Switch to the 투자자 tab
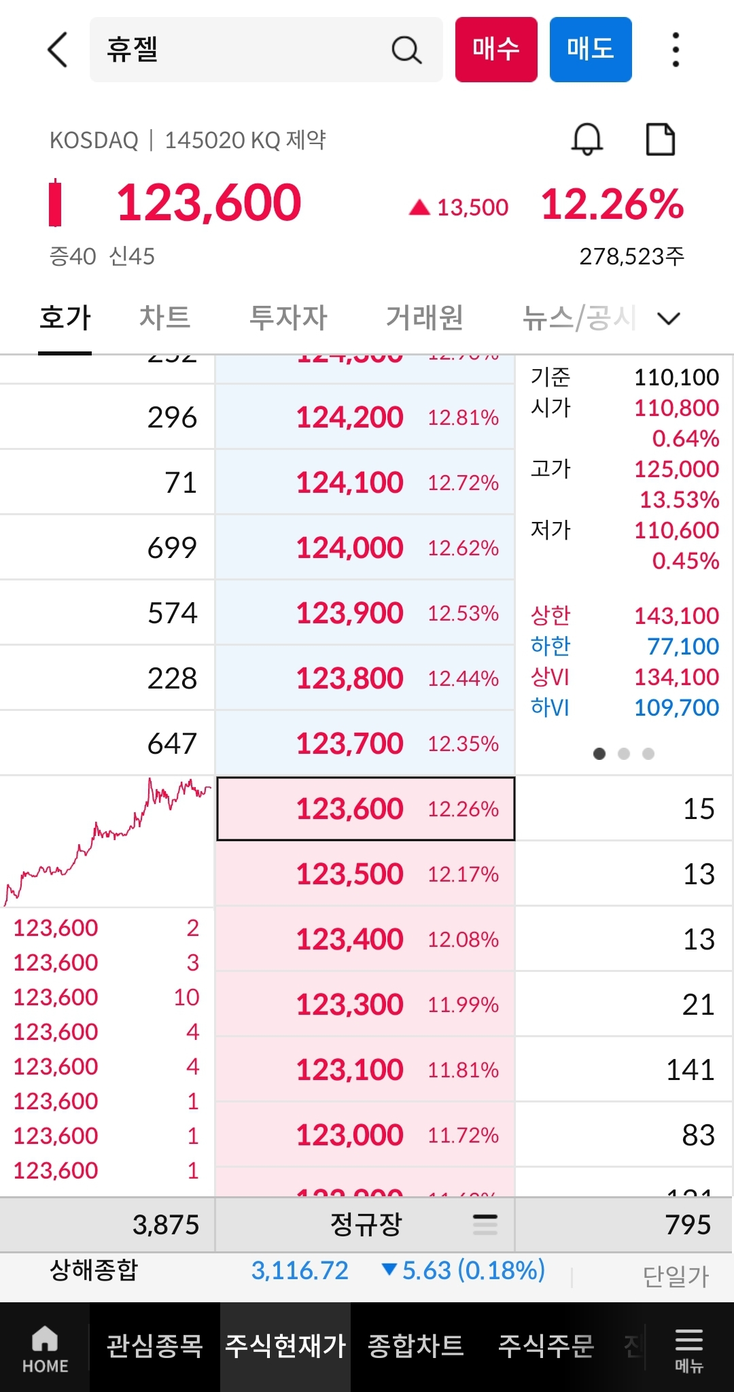 288,317
